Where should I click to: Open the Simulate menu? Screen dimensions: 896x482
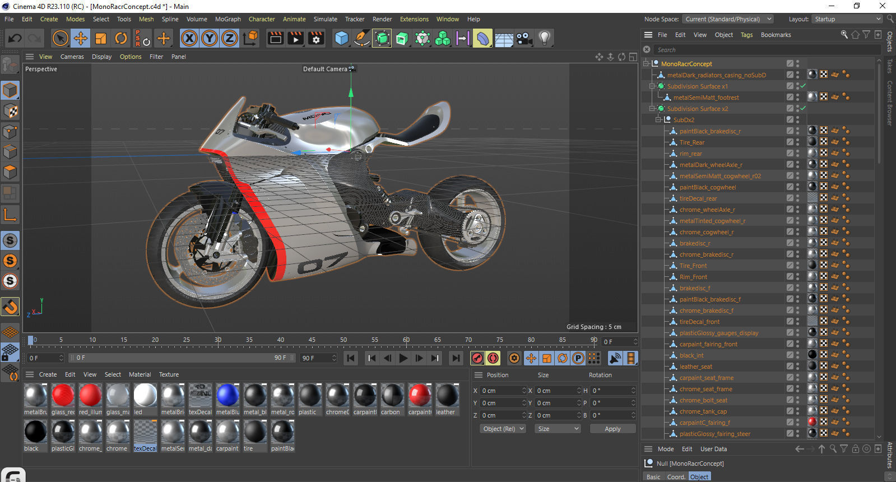326,19
